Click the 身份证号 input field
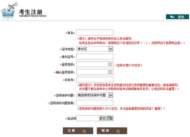Screen dimensions: 190x137 [95, 57]
